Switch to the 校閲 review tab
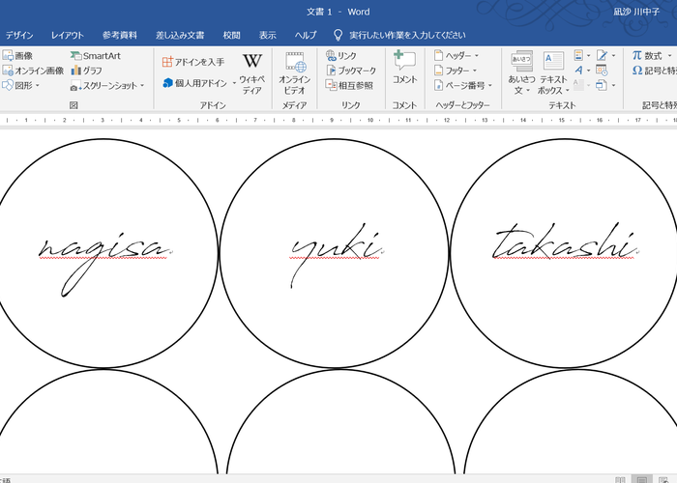The width and height of the screenshot is (677, 483). point(231,35)
